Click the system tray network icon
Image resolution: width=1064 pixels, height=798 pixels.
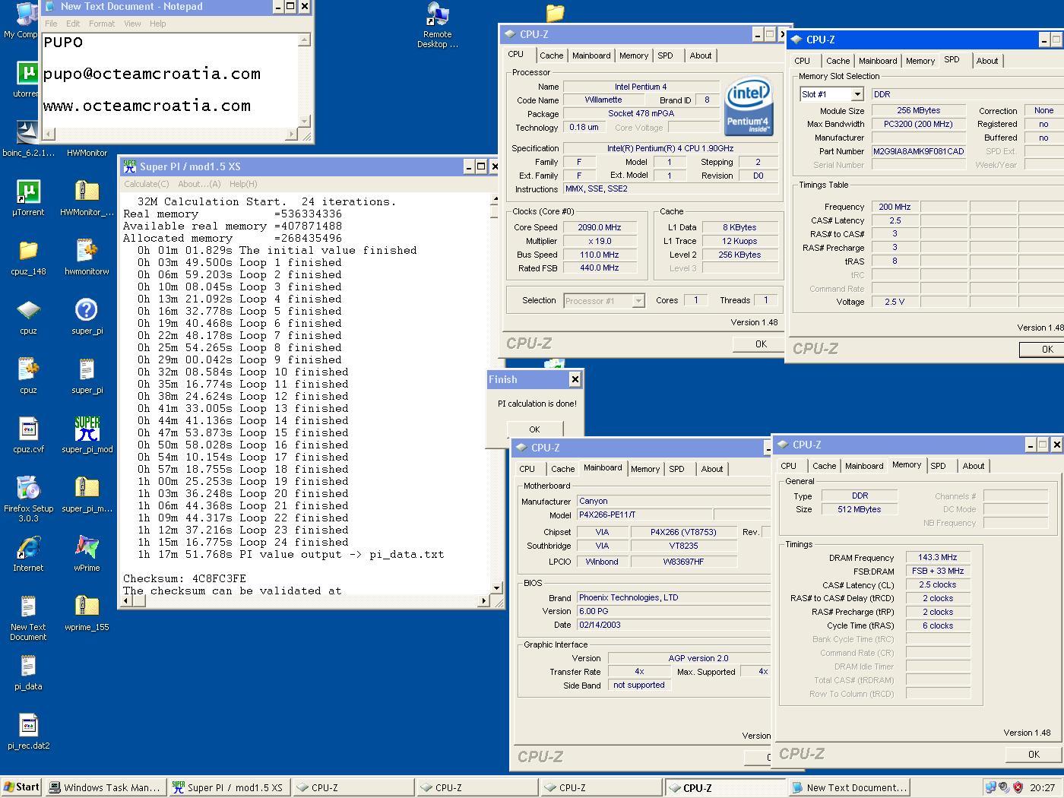point(990,787)
